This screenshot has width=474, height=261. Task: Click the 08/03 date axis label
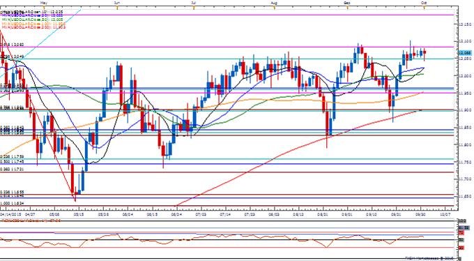pos(274,214)
